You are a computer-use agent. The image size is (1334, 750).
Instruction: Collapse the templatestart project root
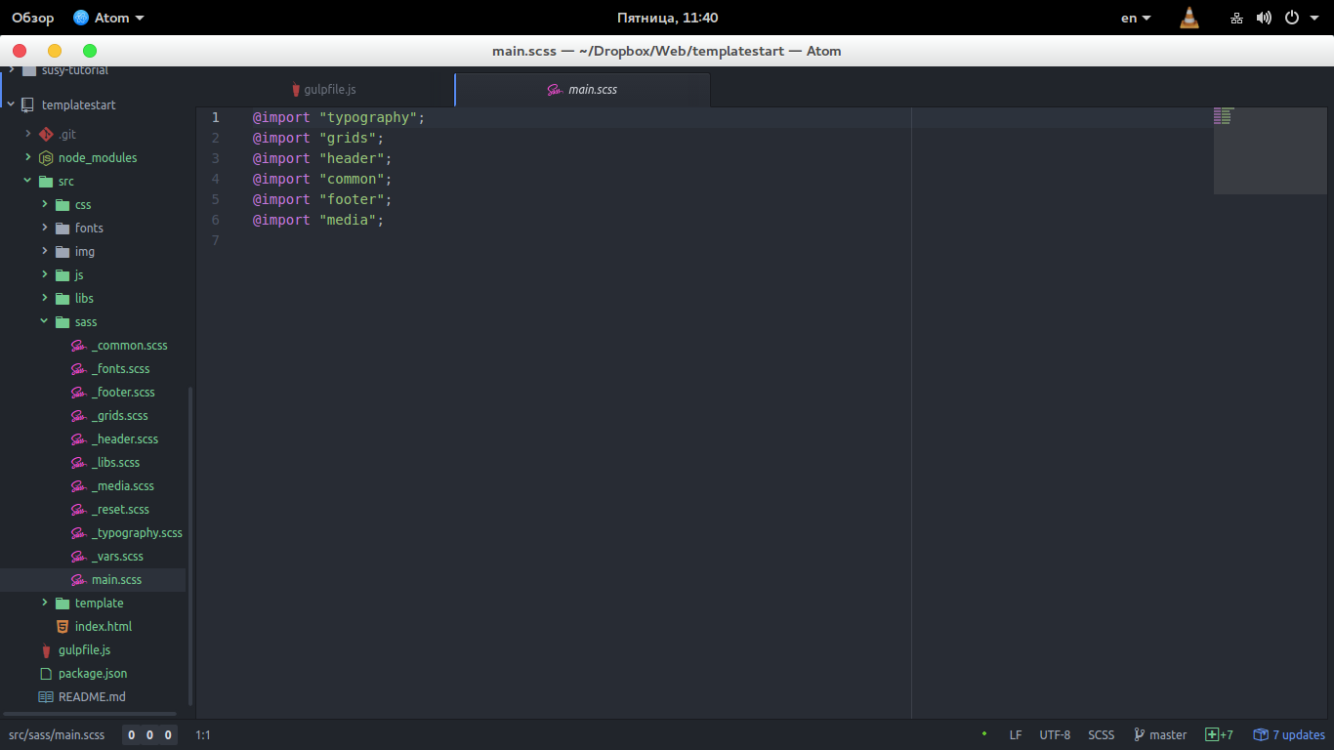tap(11, 104)
